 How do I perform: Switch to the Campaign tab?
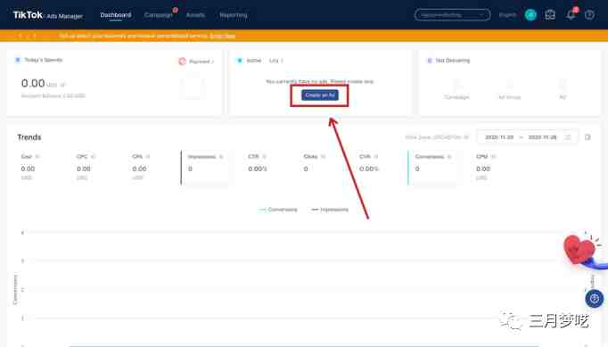158,15
